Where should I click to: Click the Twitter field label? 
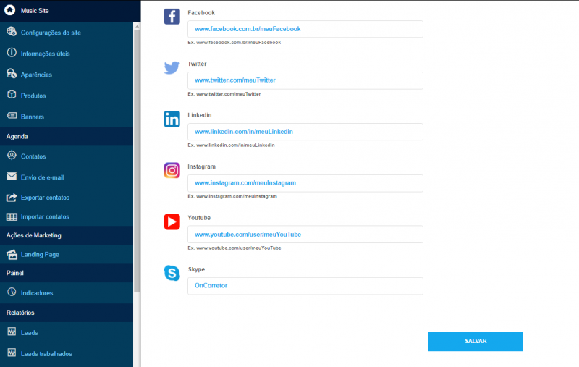(197, 64)
